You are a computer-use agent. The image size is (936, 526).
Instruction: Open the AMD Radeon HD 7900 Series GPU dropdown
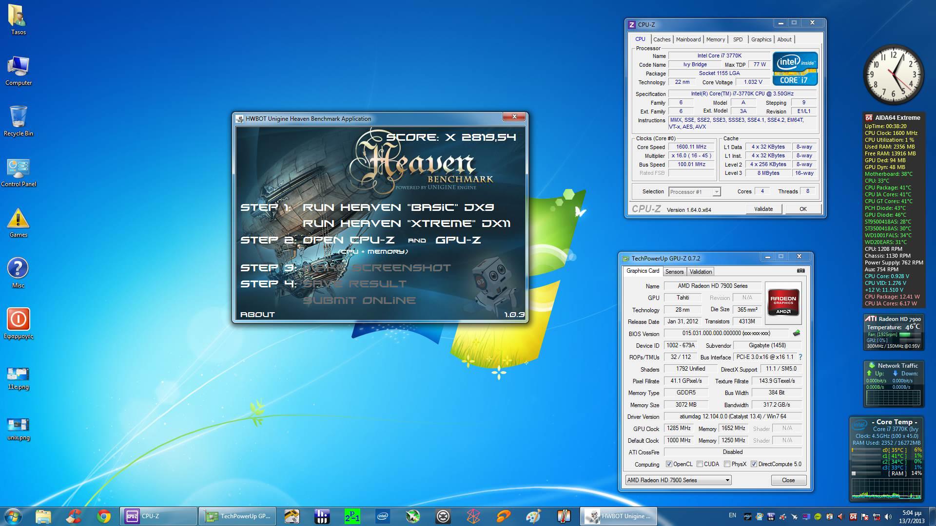(678, 480)
